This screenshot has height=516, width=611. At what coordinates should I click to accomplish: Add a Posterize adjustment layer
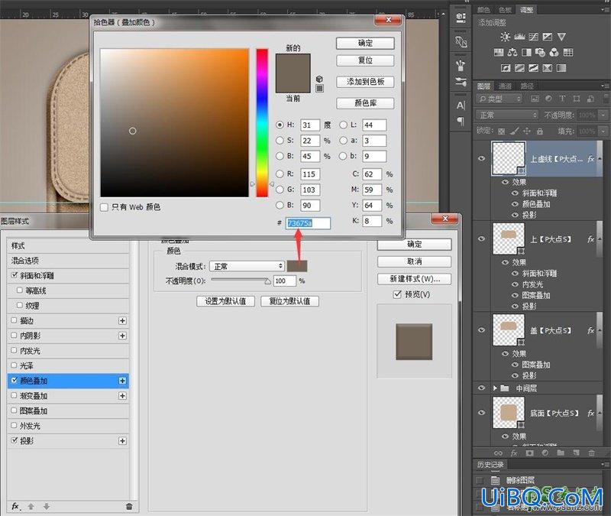pos(519,68)
